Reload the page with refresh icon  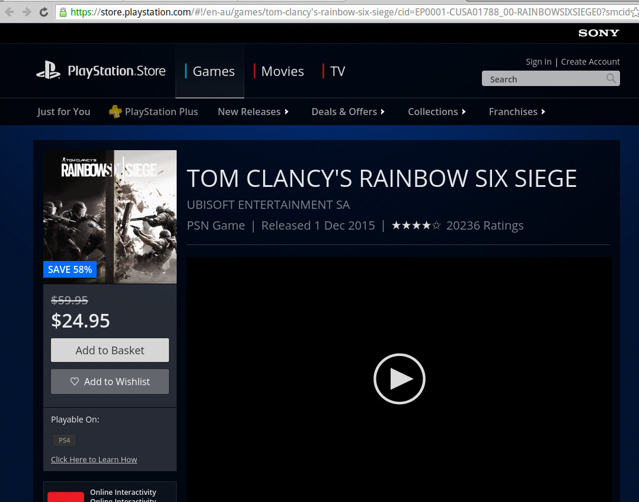click(44, 12)
